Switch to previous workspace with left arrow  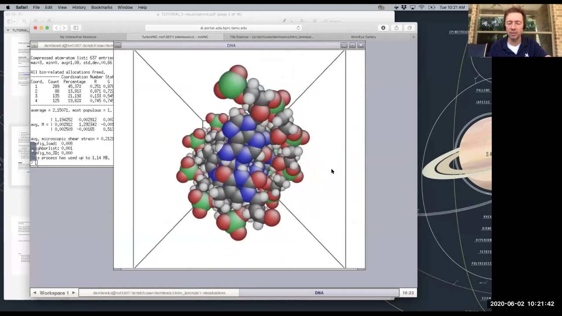tap(35, 293)
